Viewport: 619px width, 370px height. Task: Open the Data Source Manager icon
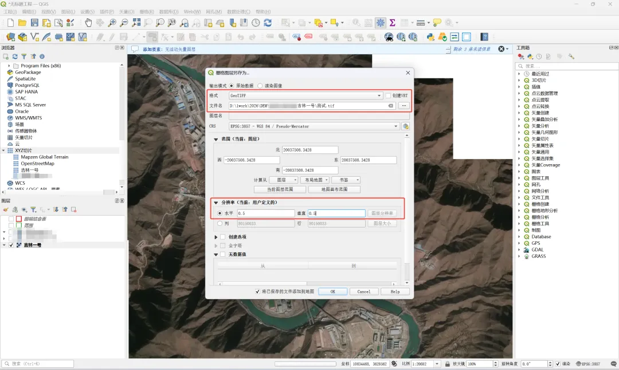(11, 37)
